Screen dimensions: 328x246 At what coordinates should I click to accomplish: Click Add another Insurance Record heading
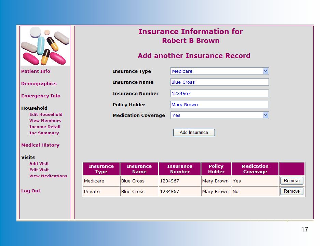point(194,56)
